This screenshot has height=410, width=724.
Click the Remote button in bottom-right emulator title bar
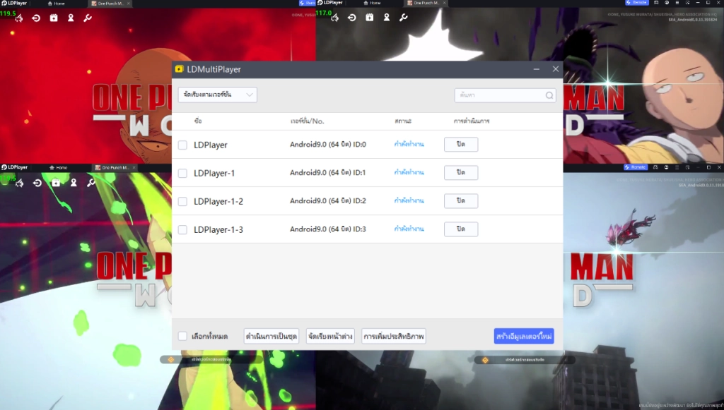[x=636, y=167]
